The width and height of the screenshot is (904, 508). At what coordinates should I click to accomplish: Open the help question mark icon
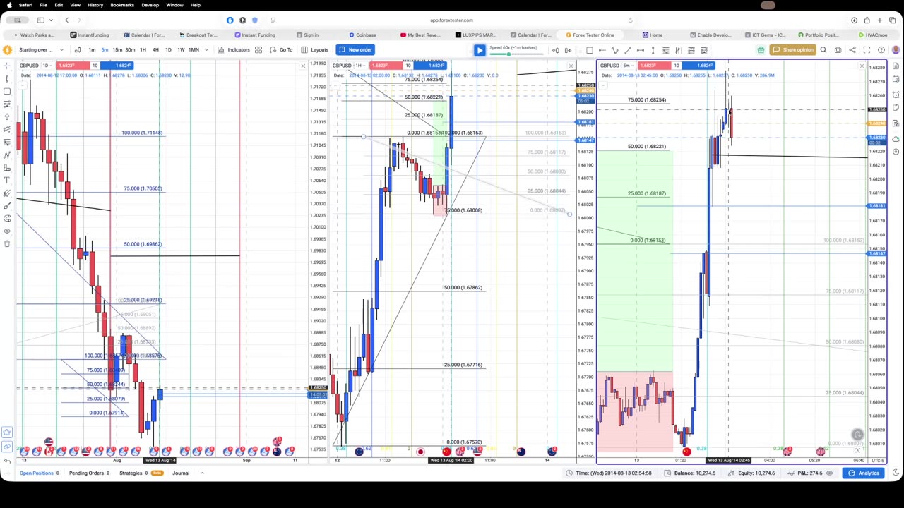[x=881, y=49]
